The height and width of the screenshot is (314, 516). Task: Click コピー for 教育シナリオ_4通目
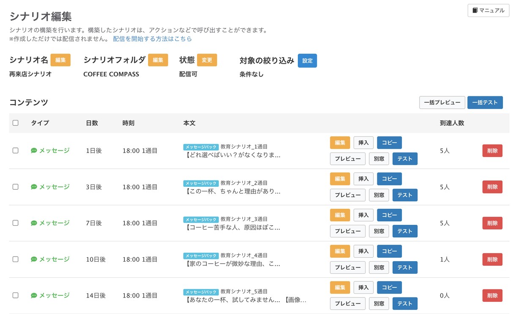[389, 251]
